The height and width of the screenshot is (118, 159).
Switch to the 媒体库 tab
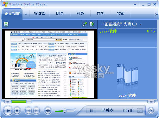[40, 14]
